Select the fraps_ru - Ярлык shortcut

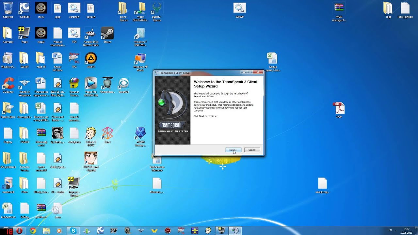pos(74,187)
